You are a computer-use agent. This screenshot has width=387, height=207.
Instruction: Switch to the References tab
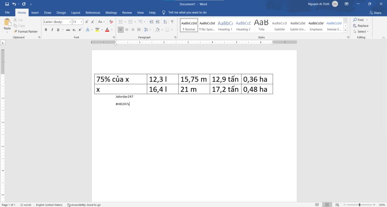93,12
